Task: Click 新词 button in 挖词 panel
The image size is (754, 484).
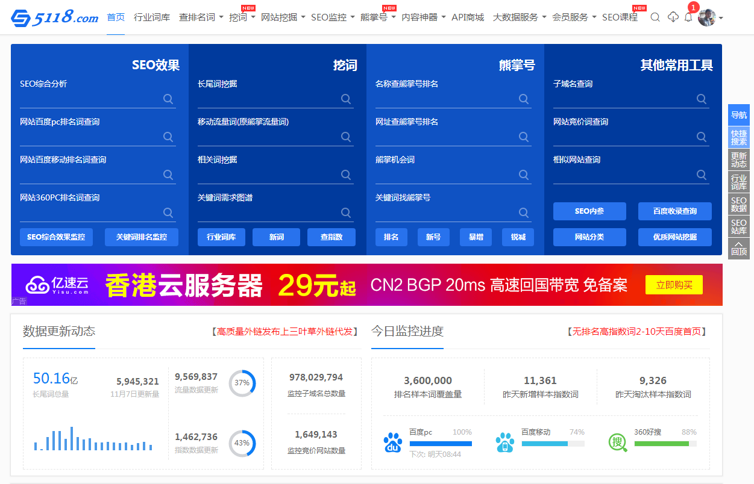Action: coord(277,237)
